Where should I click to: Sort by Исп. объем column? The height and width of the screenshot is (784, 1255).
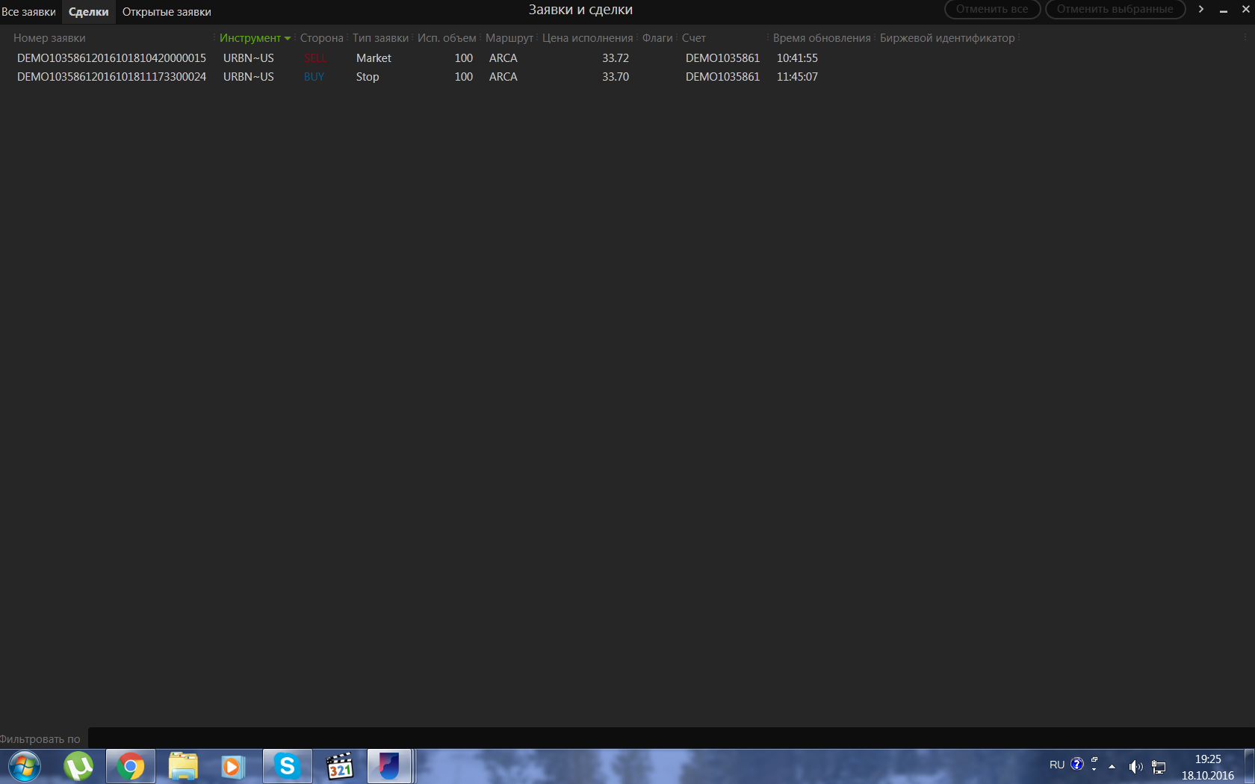447,38
